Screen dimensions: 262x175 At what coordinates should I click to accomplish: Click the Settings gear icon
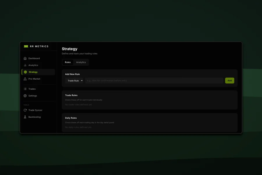(x=25, y=96)
